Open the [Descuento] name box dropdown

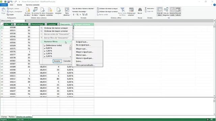coord(13,21)
